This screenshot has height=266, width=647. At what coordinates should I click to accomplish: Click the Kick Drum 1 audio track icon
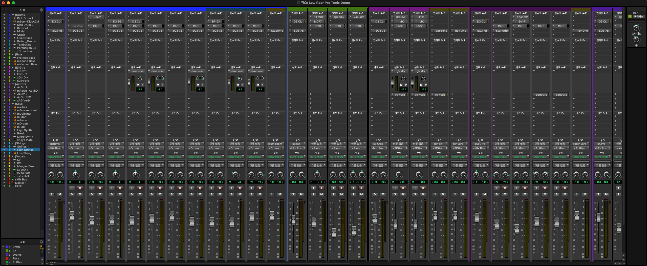coord(15,18)
